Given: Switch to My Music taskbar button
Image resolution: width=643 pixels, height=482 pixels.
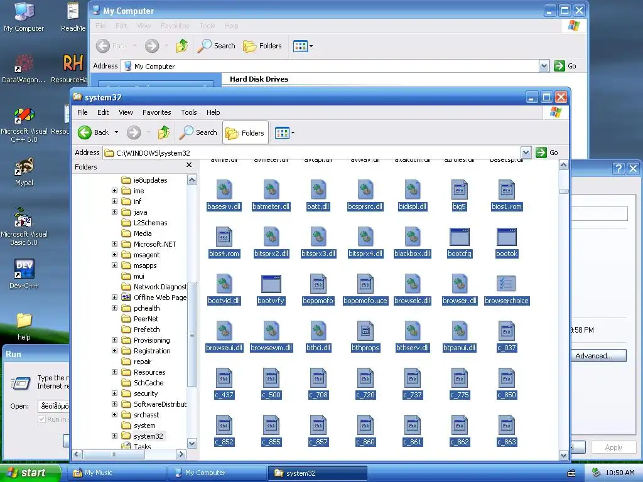Looking at the screenshot, I should tap(117, 473).
